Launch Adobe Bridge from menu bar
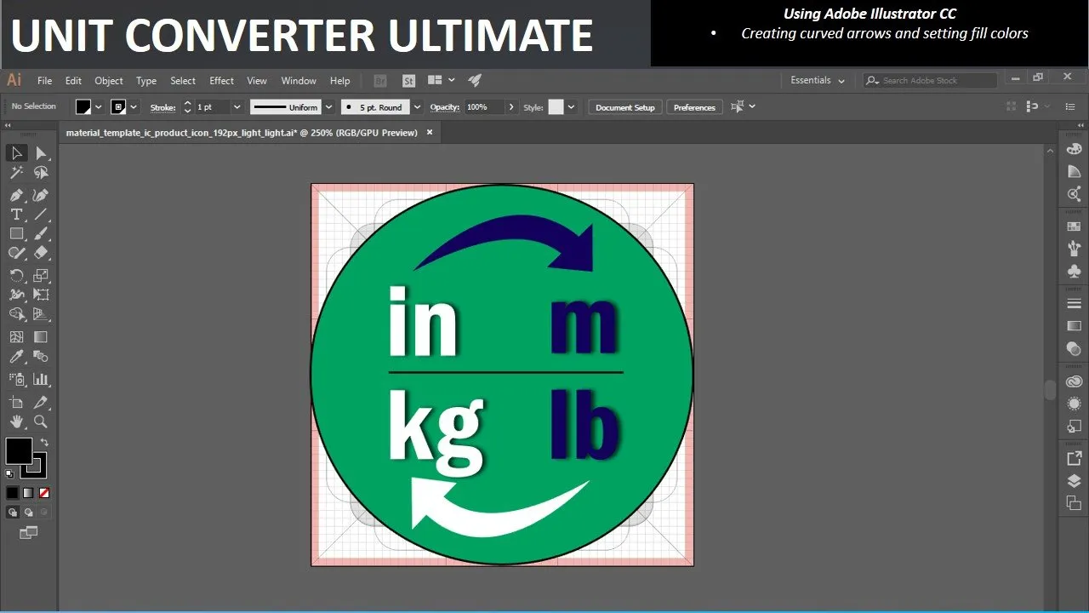This screenshot has width=1089, height=613. [380, 81]
